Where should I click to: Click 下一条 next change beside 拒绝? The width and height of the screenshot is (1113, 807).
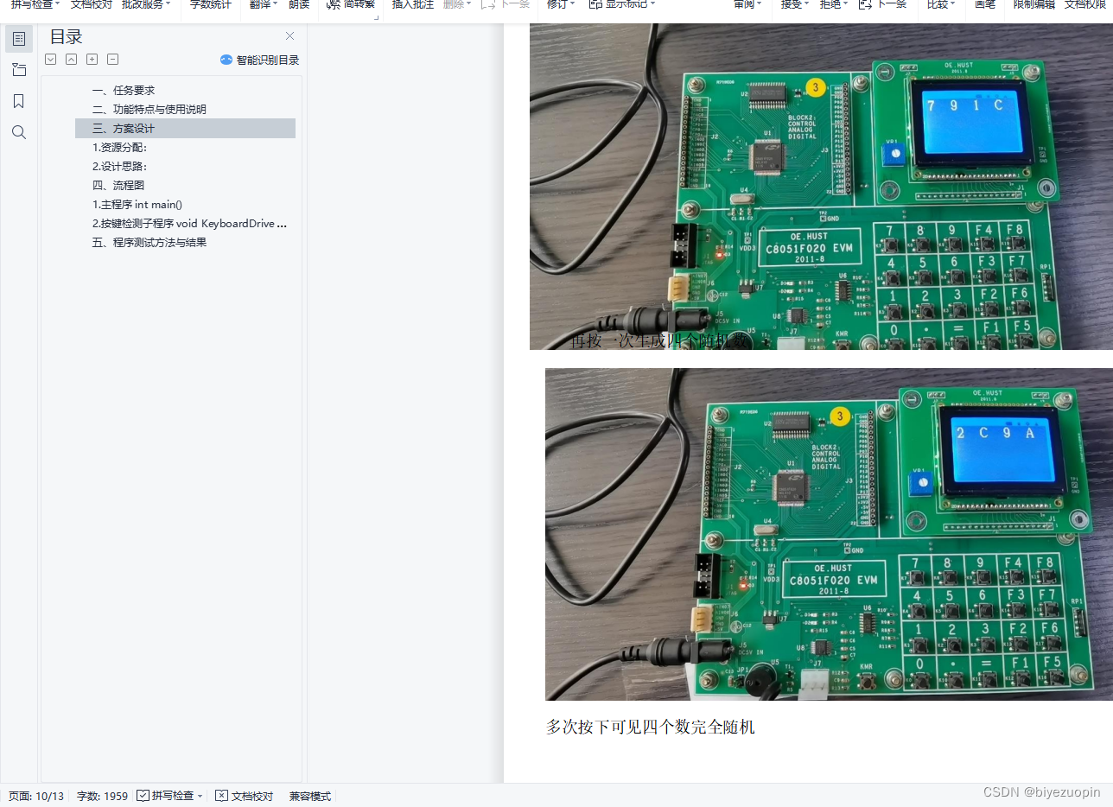pos(882,4)
